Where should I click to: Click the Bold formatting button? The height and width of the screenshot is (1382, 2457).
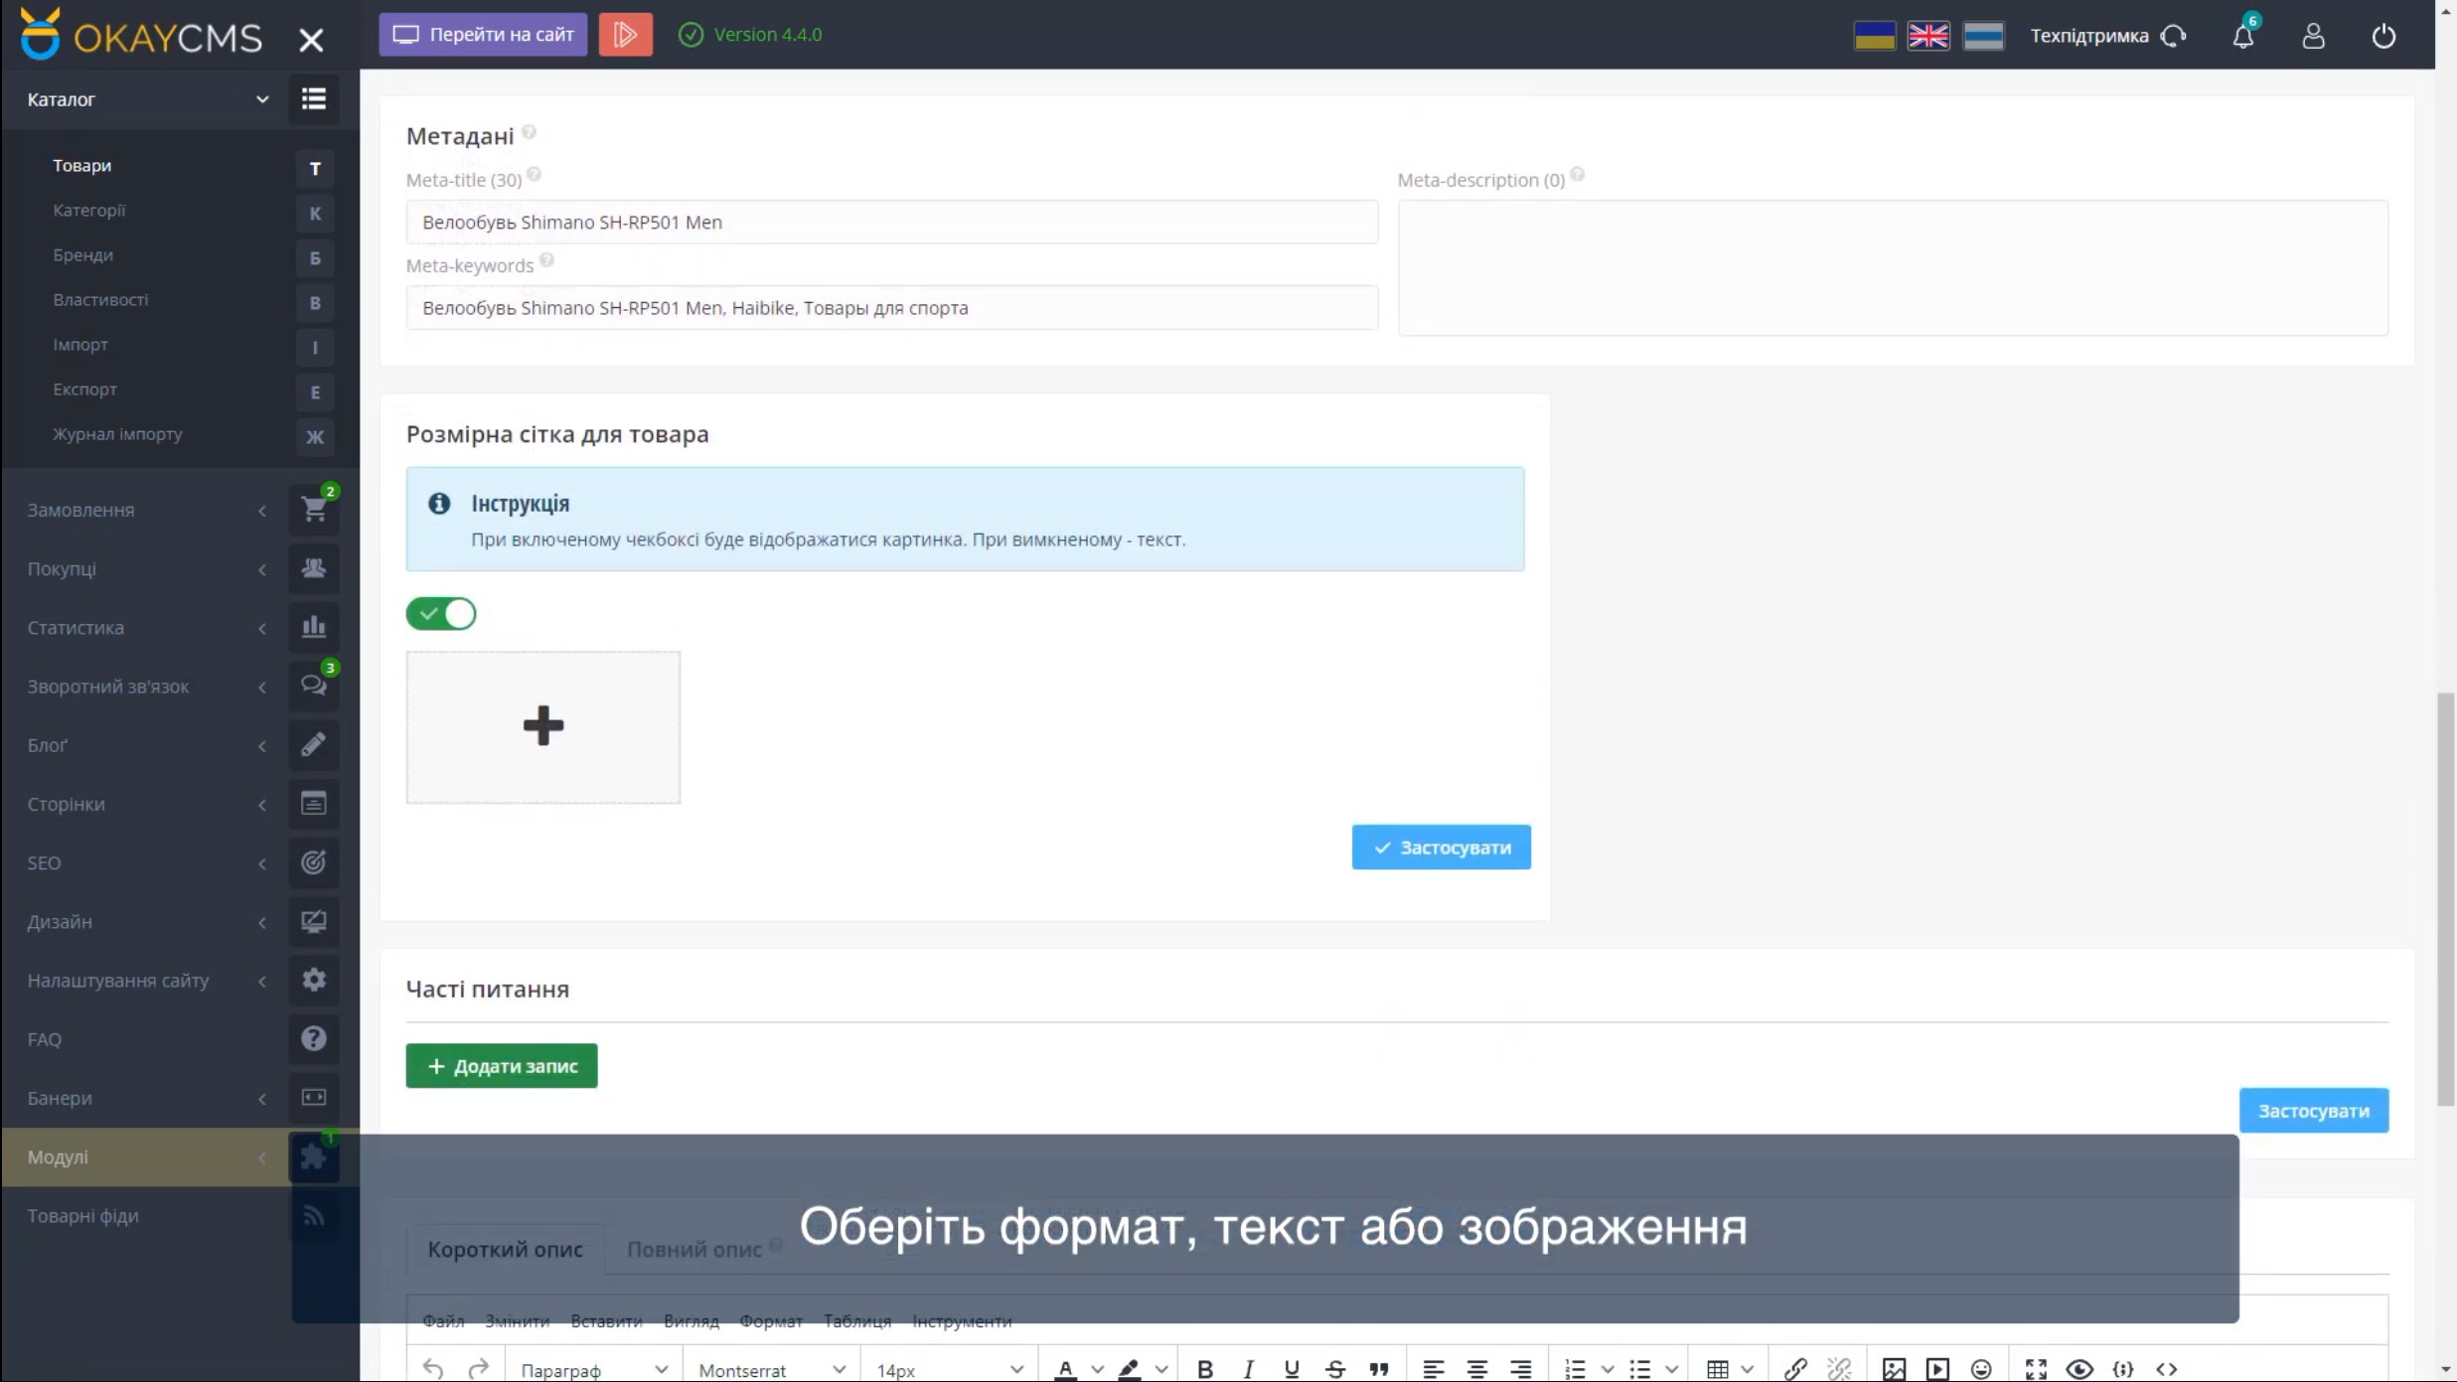tap(1205, 1369)
